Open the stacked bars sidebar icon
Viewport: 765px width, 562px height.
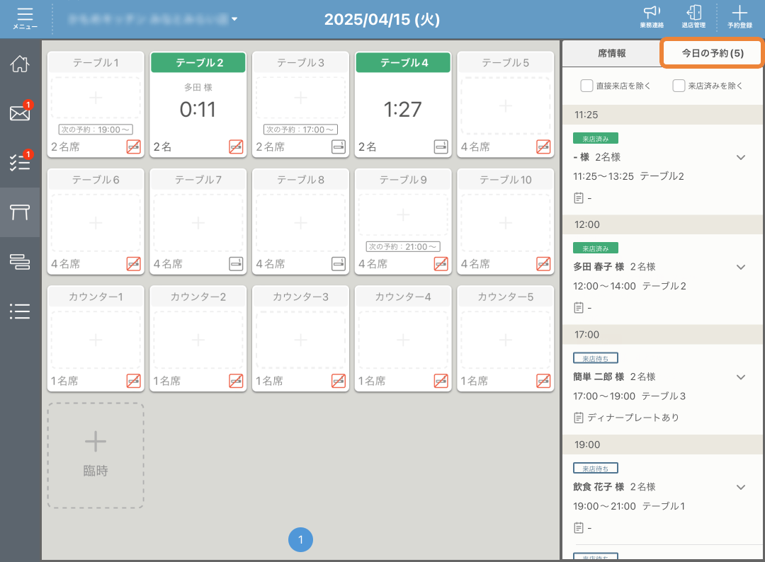[20, 262]
